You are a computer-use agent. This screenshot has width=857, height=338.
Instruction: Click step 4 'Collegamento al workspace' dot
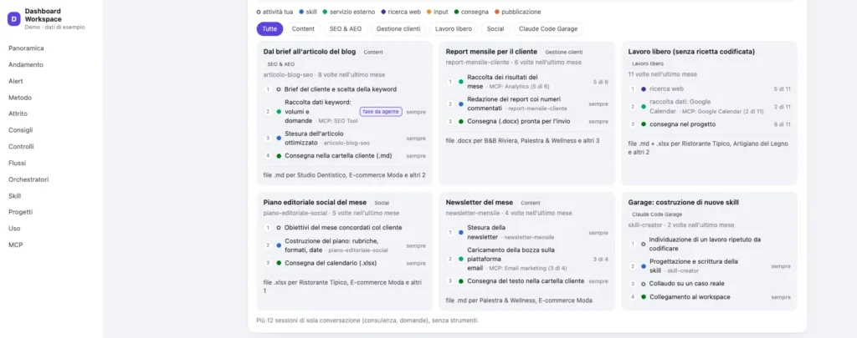644,297
